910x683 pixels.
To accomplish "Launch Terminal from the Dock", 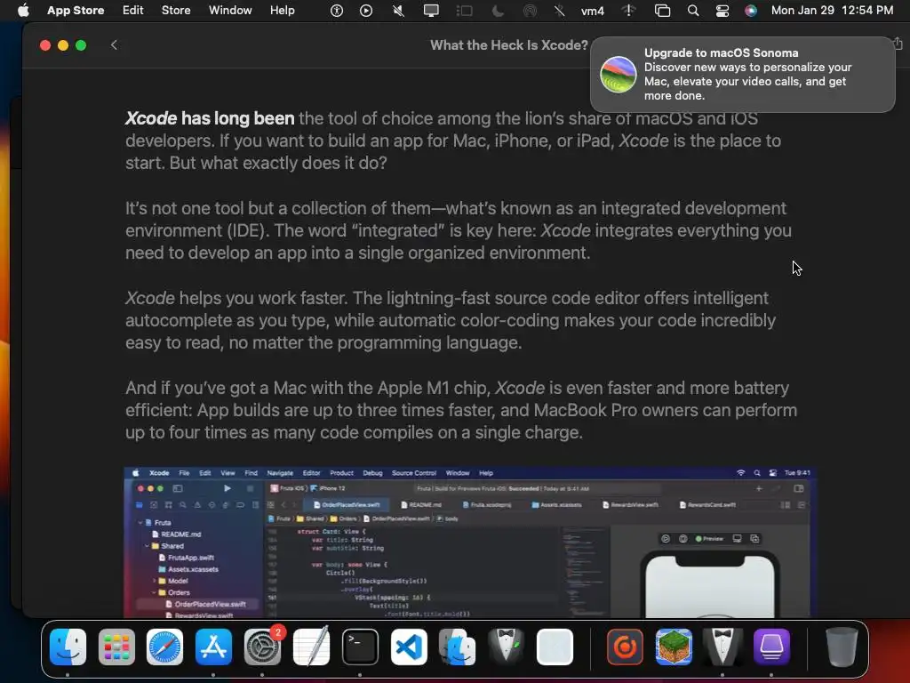I will pos(360,647).
